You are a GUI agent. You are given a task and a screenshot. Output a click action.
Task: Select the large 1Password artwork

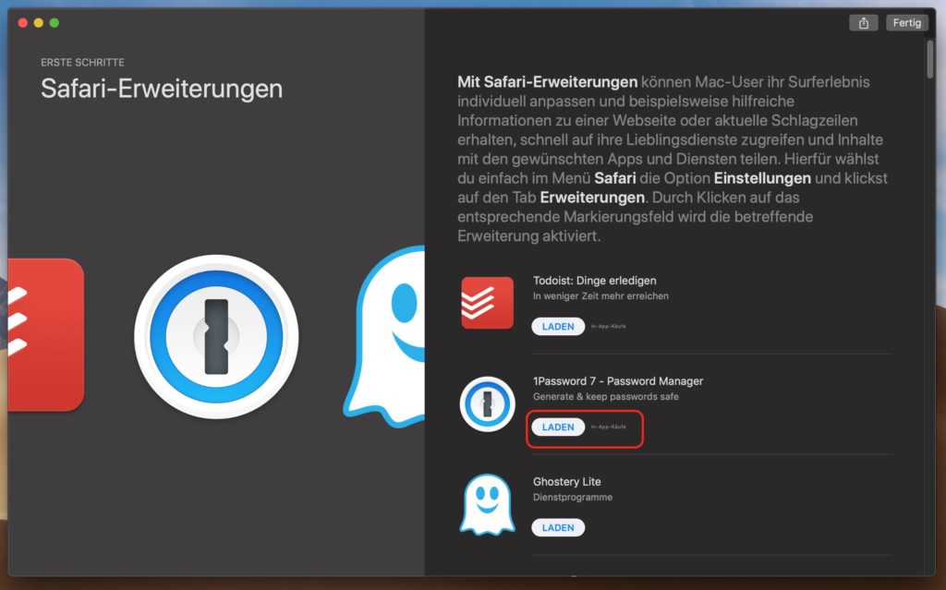(x=216, y=337)
